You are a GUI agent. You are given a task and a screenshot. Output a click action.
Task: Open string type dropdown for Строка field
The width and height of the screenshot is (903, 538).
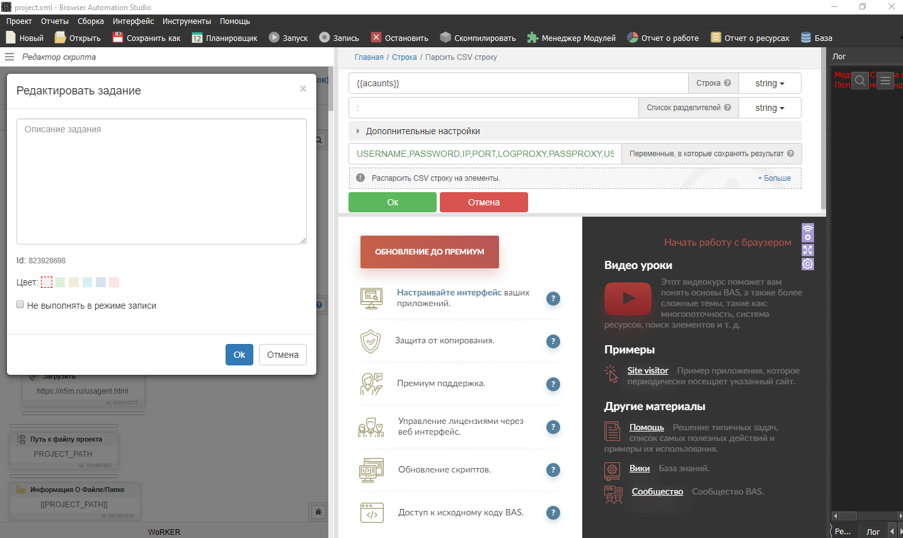coord(769,83)
